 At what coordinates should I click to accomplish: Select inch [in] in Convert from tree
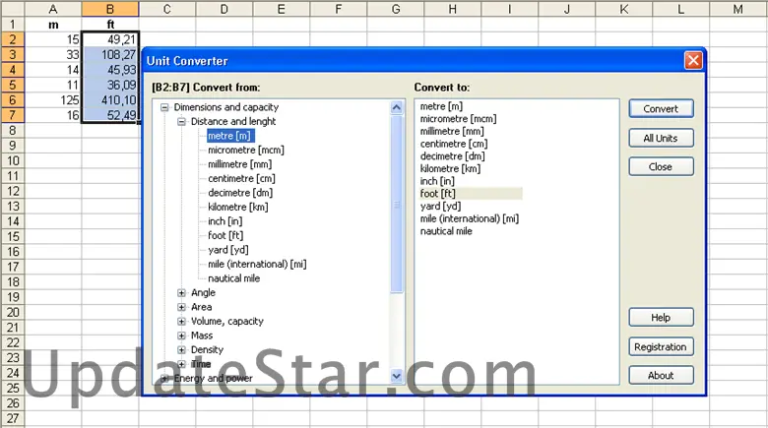[224, 221]
